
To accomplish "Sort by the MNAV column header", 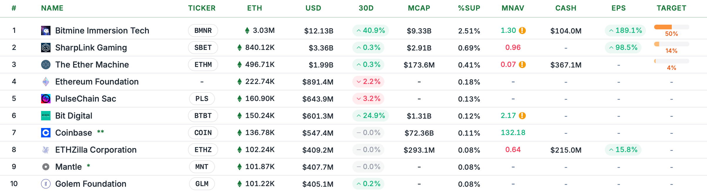I will point(513,8).
